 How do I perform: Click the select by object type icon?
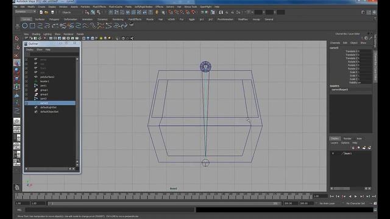(93, 12)
